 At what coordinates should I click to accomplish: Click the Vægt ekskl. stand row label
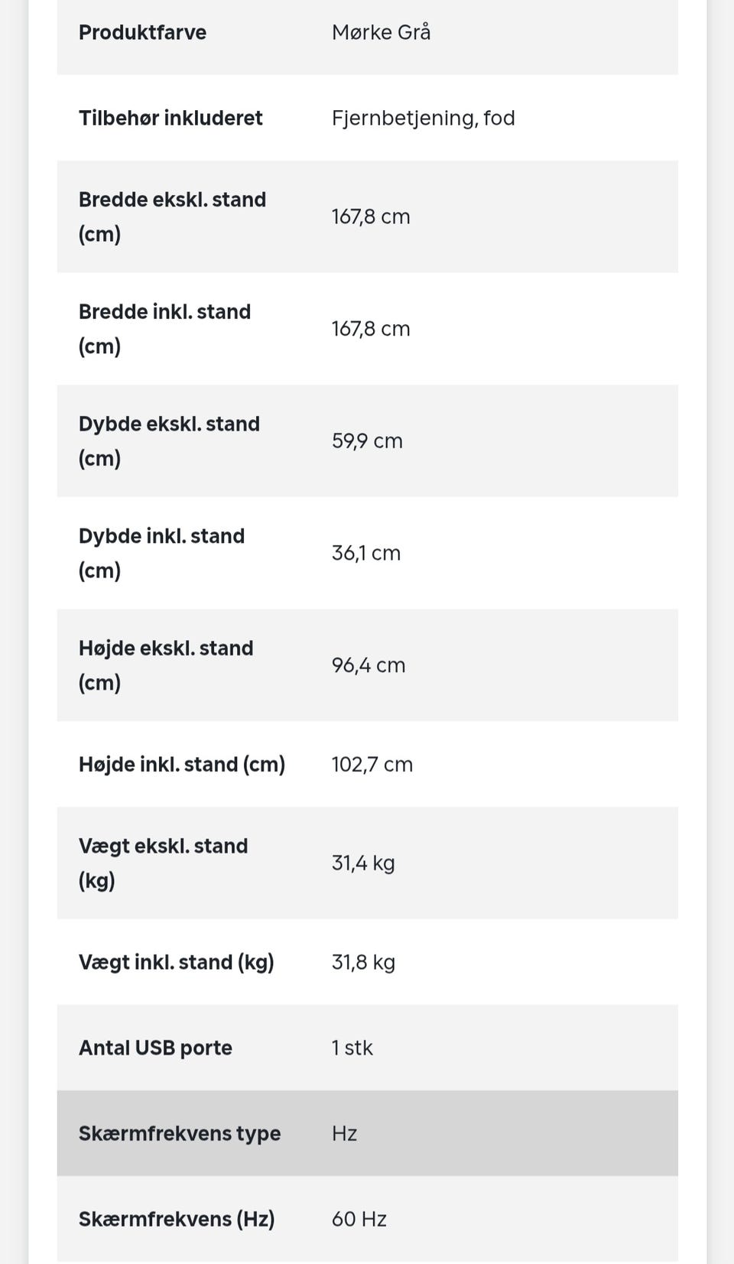click(x=163, y=863)
